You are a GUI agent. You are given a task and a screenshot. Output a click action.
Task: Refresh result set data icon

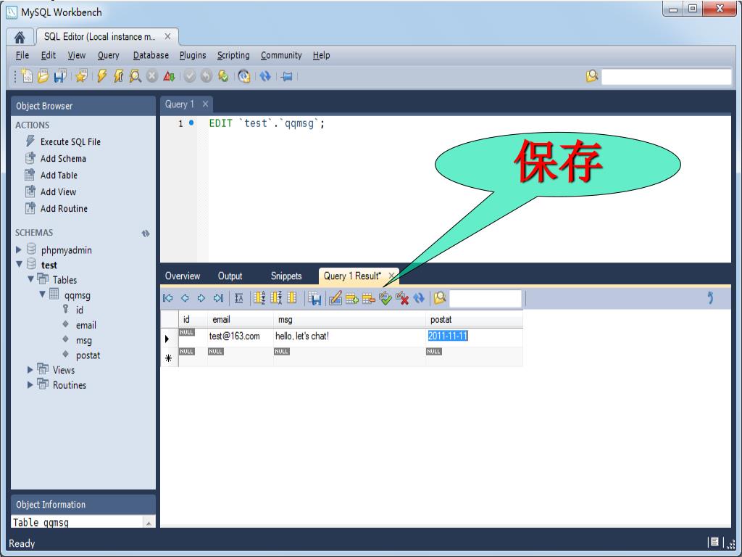coord(419,298)
